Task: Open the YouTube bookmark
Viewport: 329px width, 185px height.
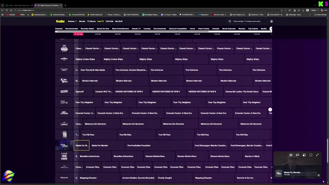Action: click(11, 15)
